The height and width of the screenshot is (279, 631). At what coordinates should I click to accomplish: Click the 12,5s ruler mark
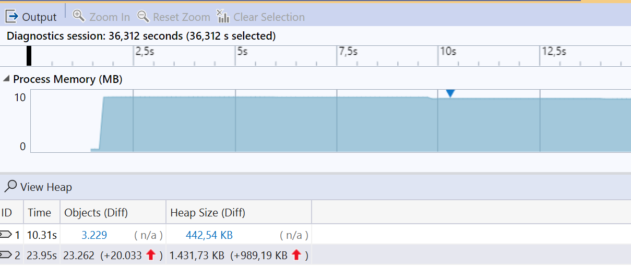click(x=554, y=52)
